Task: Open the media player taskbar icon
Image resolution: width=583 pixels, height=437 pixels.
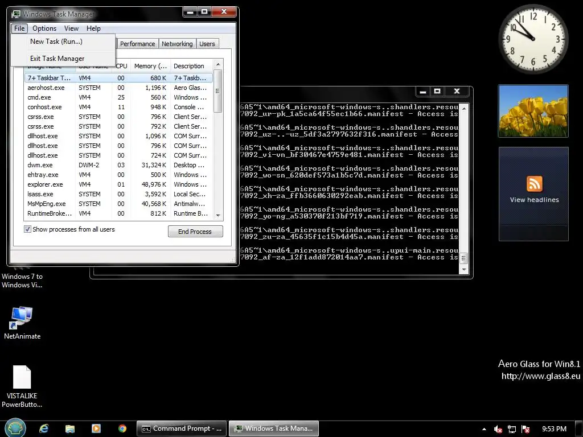Action: click(96, 428)
